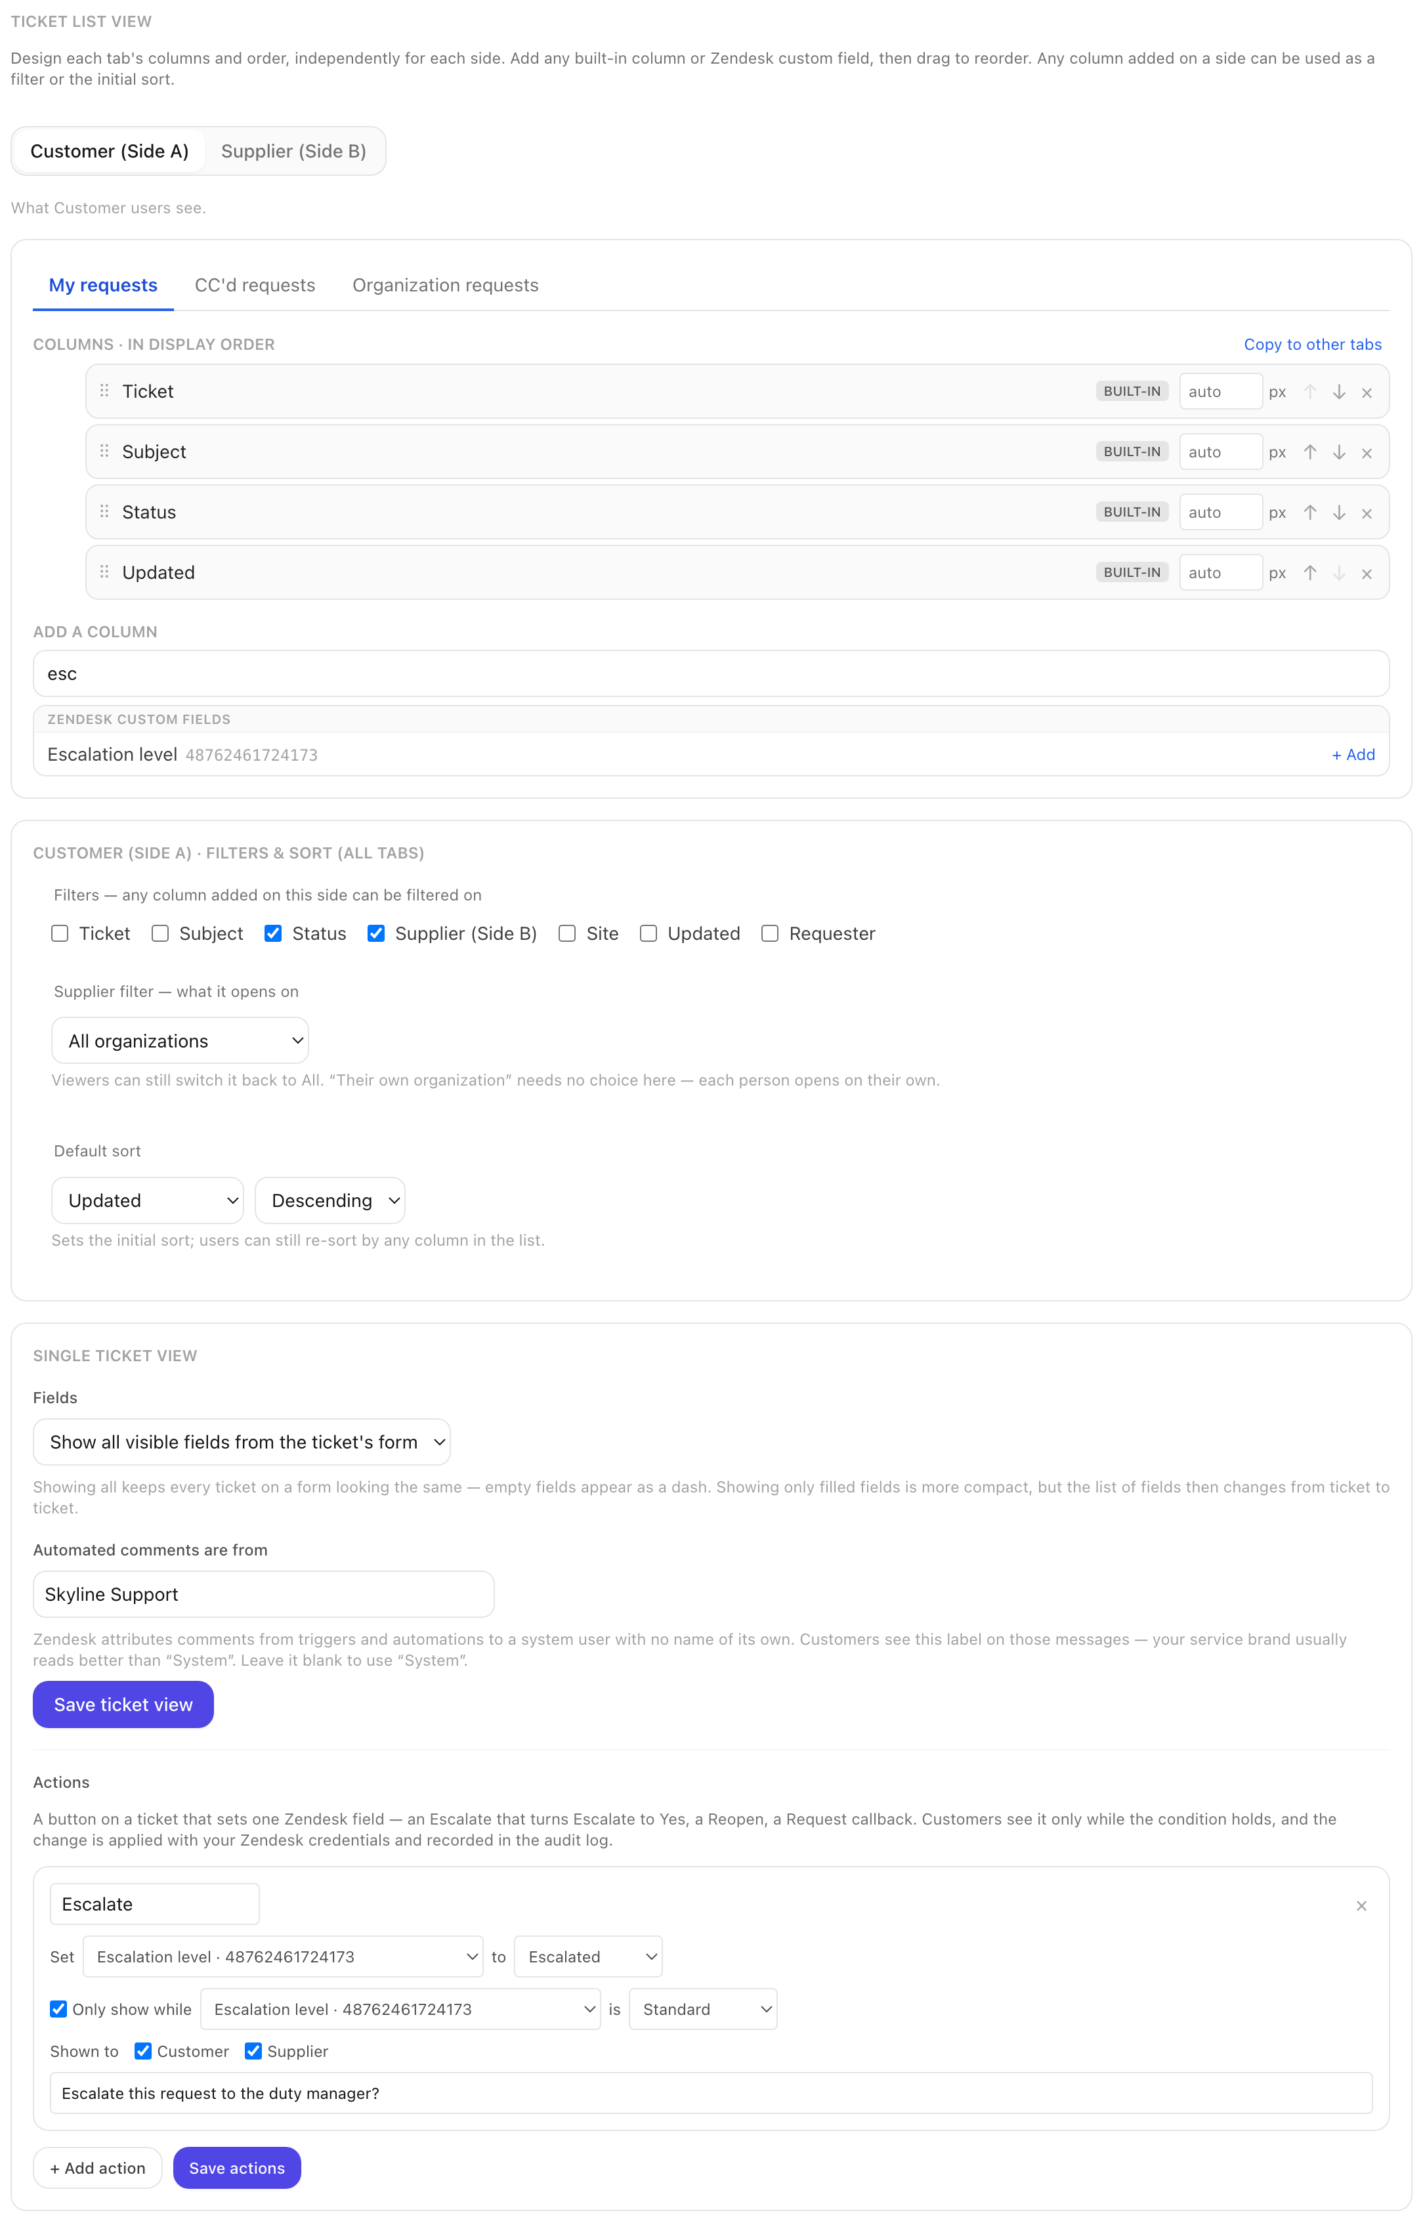Enable the Requester filter checkbox
This screenshot has width=1423, height=2221.
pos(770,933)
